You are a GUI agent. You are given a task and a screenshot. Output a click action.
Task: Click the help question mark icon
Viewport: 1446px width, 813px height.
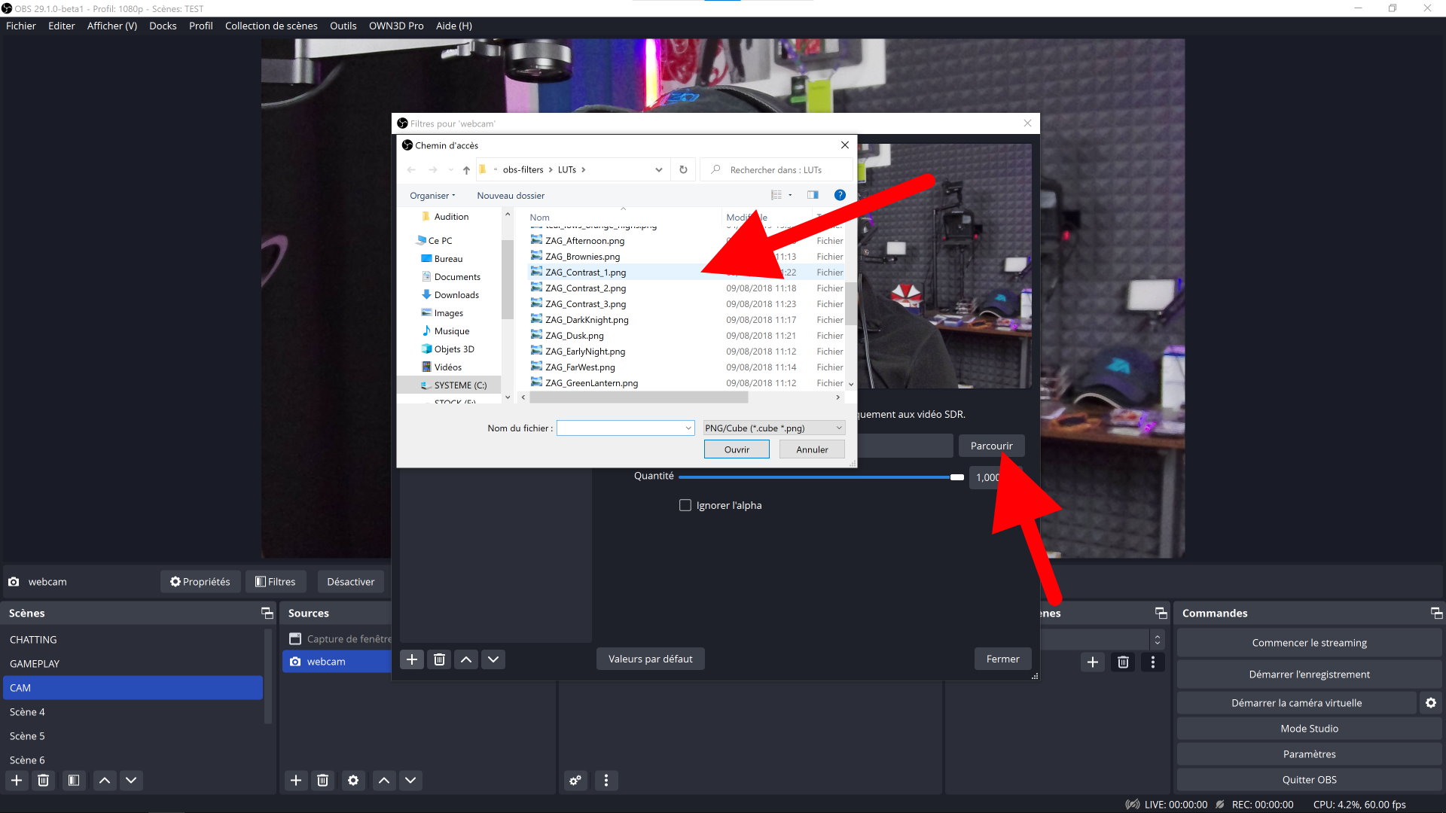coord(840,195)
